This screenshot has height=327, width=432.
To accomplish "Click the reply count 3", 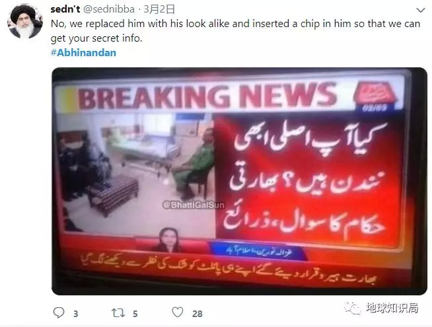I will pos(76,314).
